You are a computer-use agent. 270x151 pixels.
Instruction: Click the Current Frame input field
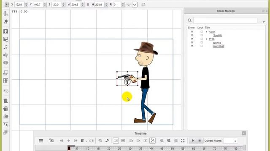tap(231, 141)
